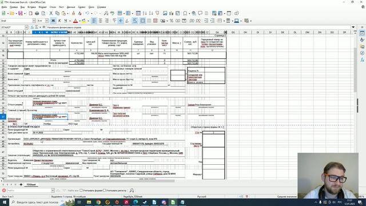Click the Clone formatting paintbrush icon

pos(73,13)
